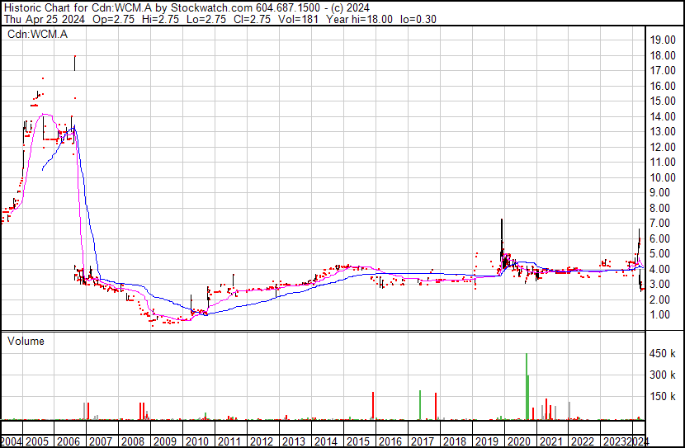Click the 2015 year label below the volume panel

pyautogui.click(x=357, y=441)
